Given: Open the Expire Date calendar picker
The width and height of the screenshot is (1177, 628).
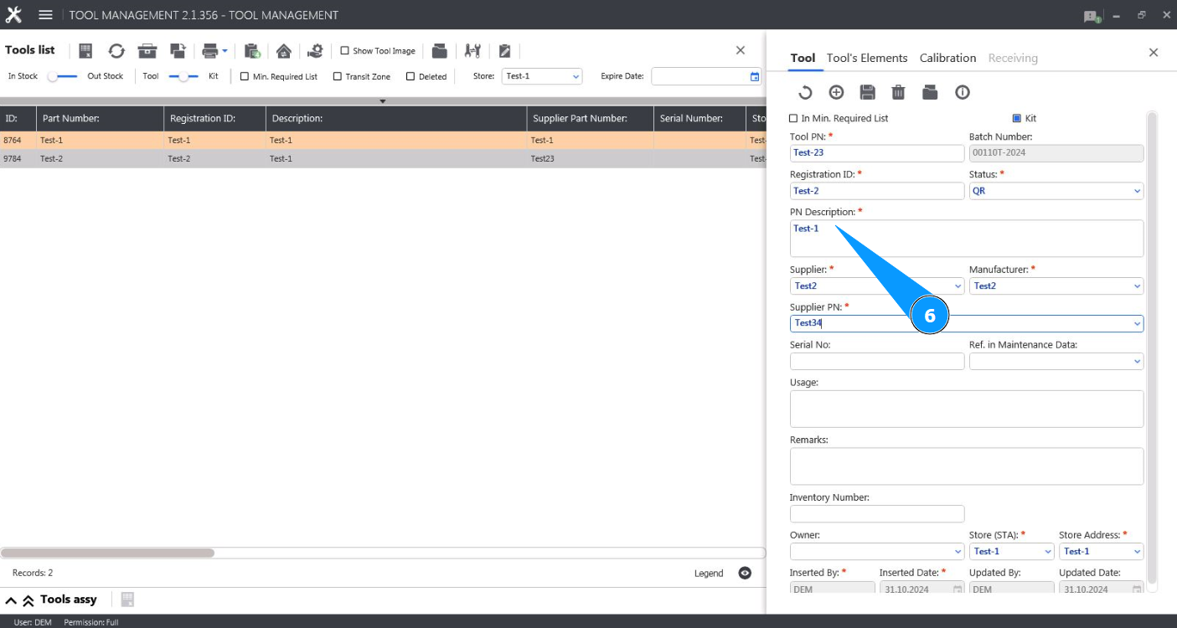Looking at the screenshot, I should coord(755,76).
